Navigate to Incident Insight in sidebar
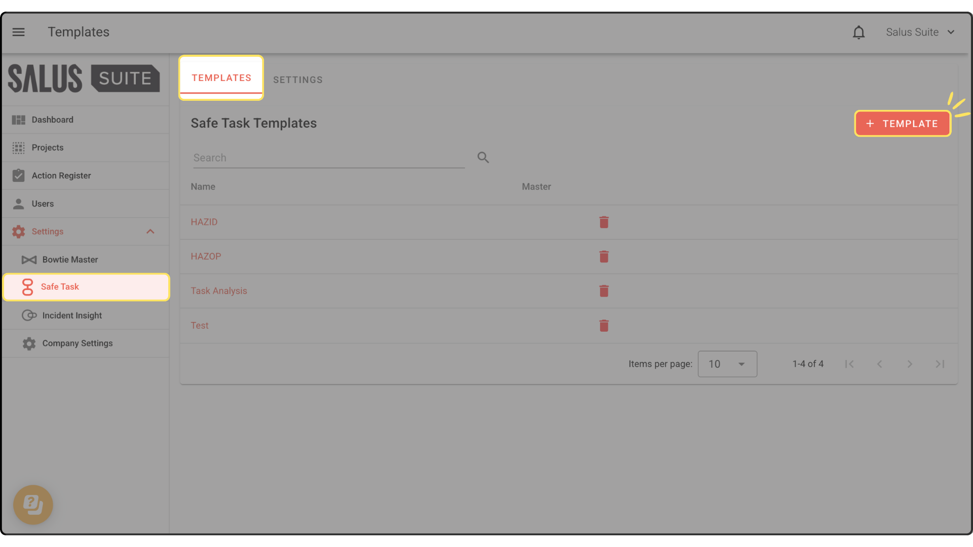Image resolution: width=973 pixels, height=547 pixels. (x=72, y=316)
